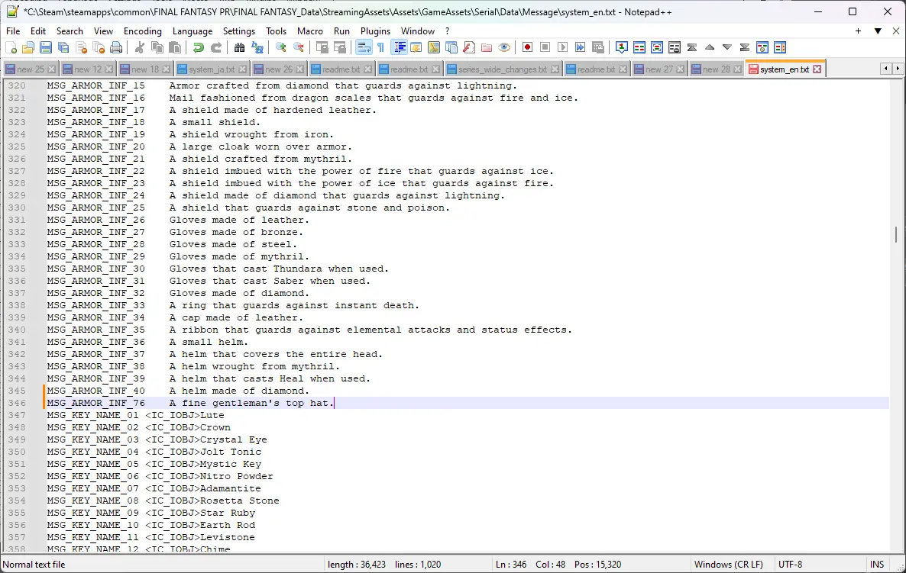Click the Open file toolbar icon
Screen dimensions: 906x573
click(x=28, y=48)
